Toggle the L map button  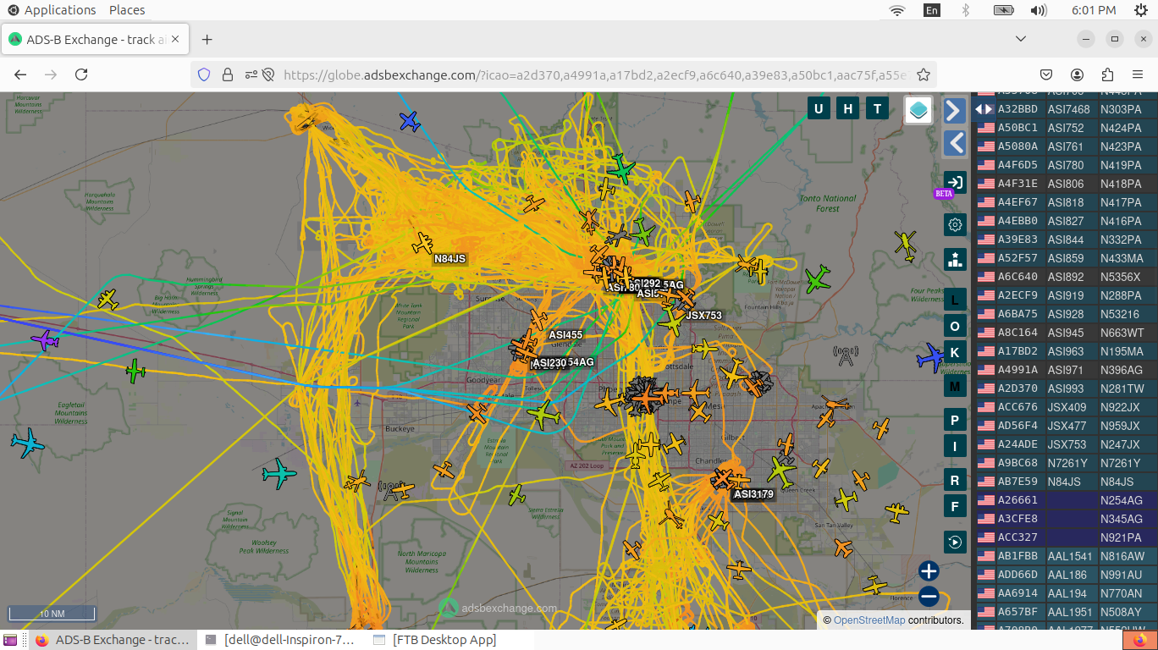(x=955, y=300)
